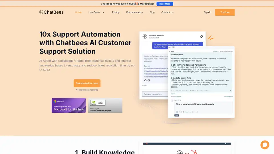
Task: Click the Read More banner button
Action: click(165, 4)
